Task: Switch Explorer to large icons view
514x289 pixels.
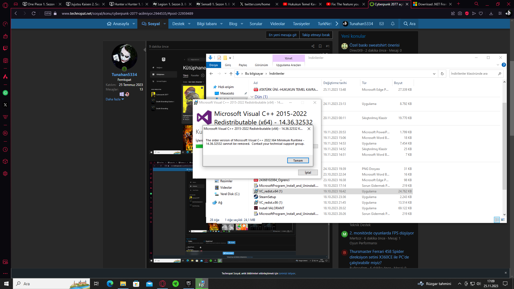Action: click(503, 220)
